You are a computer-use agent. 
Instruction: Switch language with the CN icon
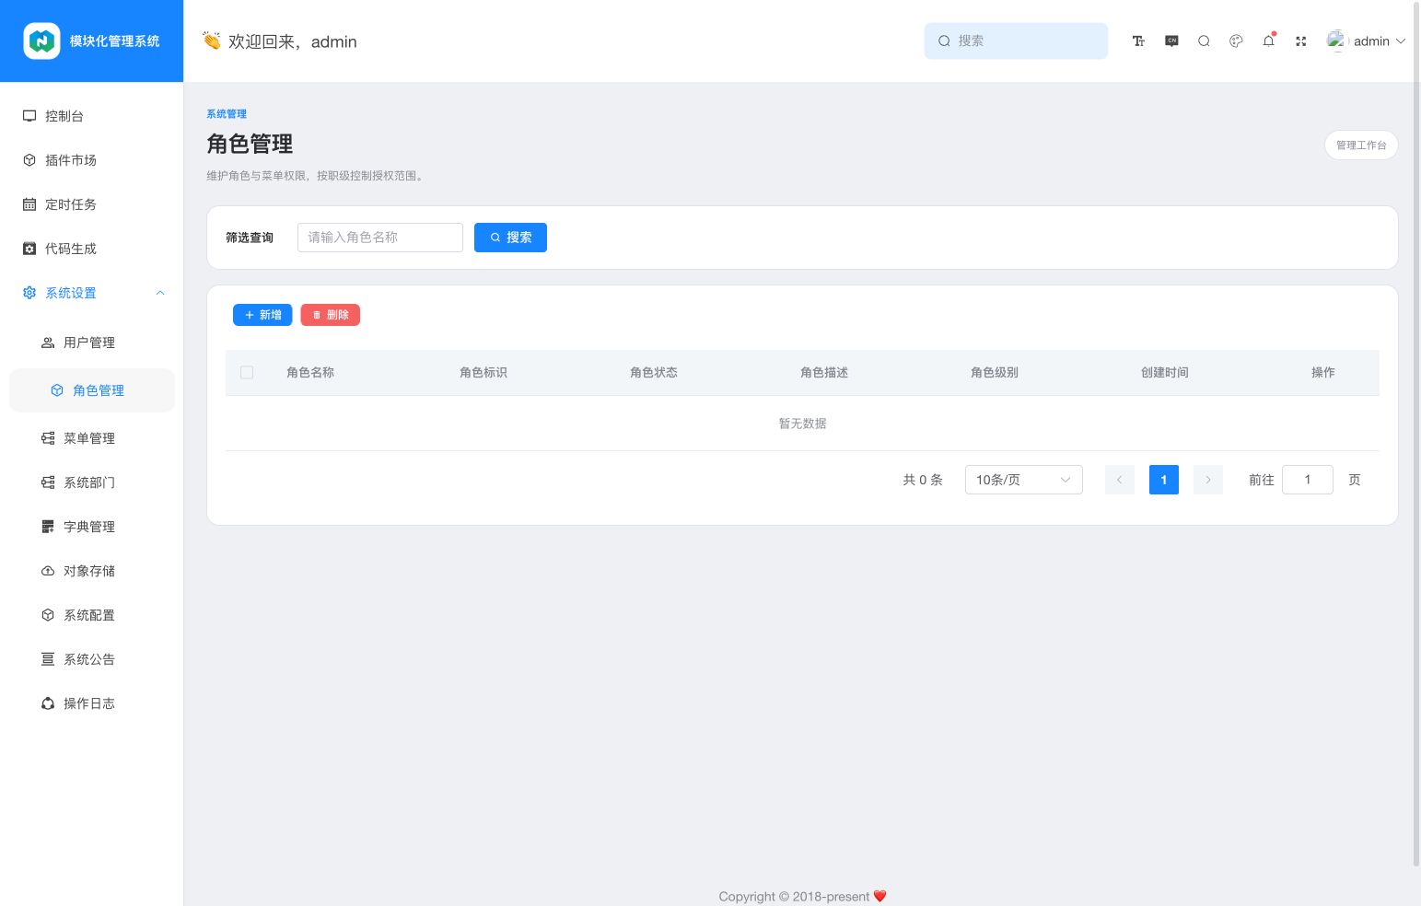1171,41
